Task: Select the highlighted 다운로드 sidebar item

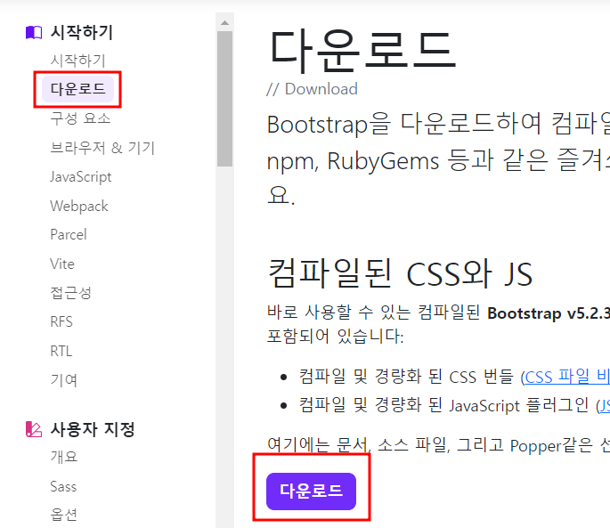Action: point(77,89)
